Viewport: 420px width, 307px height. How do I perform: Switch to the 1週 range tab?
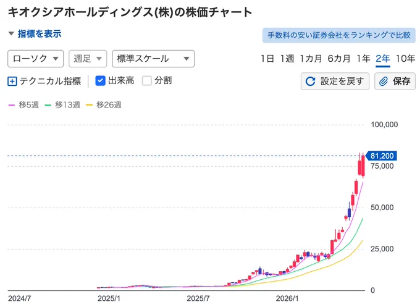(x=287, y=59)
